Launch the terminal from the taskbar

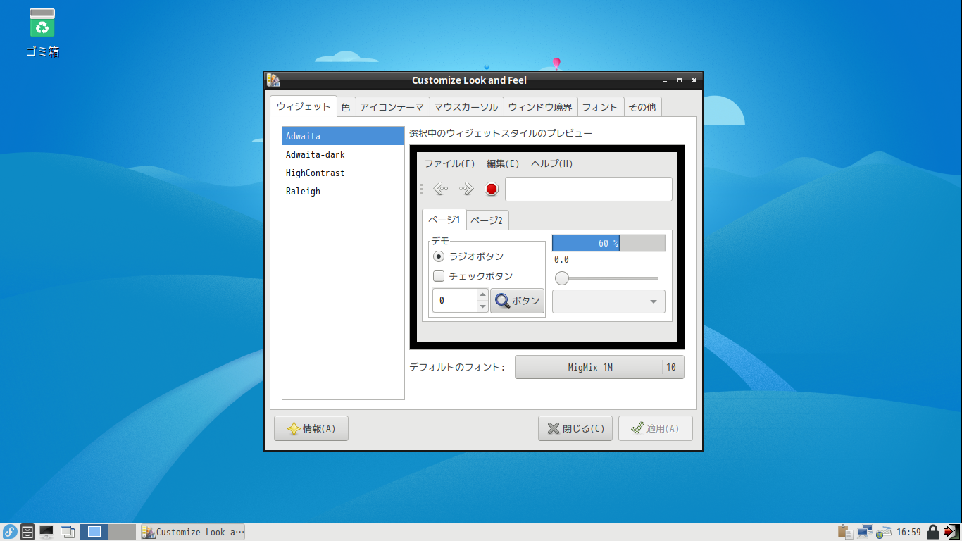click(46, 532)
